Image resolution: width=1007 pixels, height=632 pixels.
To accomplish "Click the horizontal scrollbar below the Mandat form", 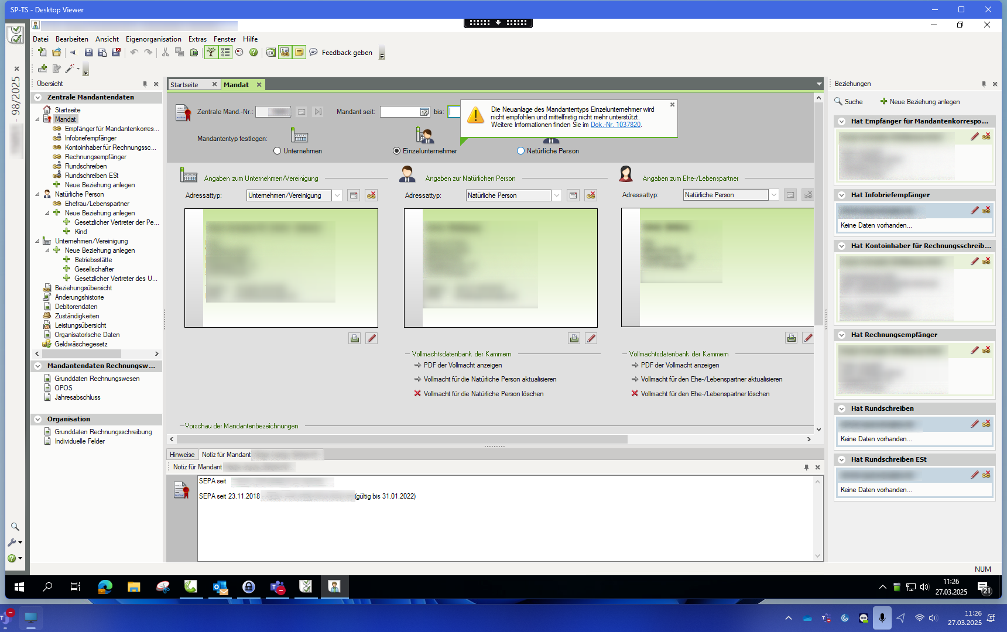I will (398, 439).
